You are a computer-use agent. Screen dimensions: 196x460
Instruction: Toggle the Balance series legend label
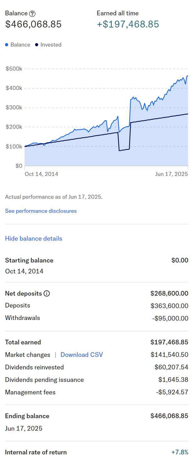(x=20, y=45)
